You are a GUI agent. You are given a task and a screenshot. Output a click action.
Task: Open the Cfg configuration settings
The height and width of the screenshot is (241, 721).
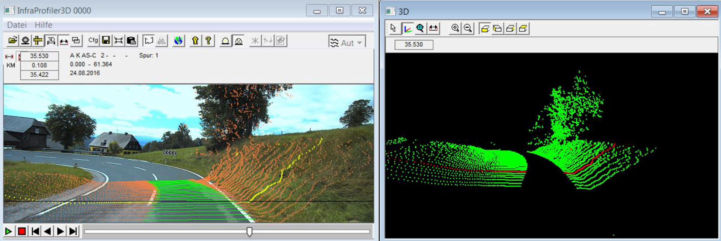tap(93, 40)
